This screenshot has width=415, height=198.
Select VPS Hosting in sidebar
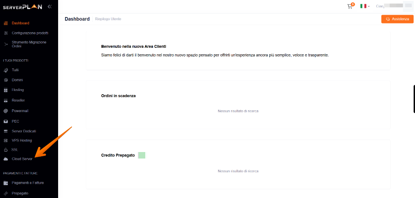(22, 140)
